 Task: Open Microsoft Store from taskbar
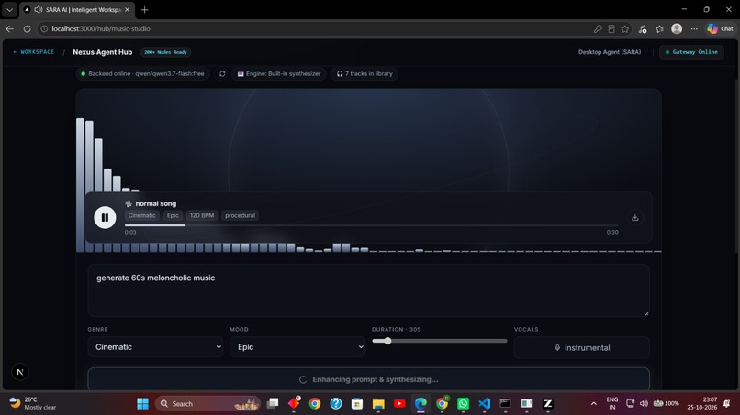pyautogui.click(x=357, y=404)
